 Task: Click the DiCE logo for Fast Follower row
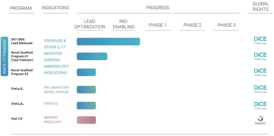tap(260, 56)
